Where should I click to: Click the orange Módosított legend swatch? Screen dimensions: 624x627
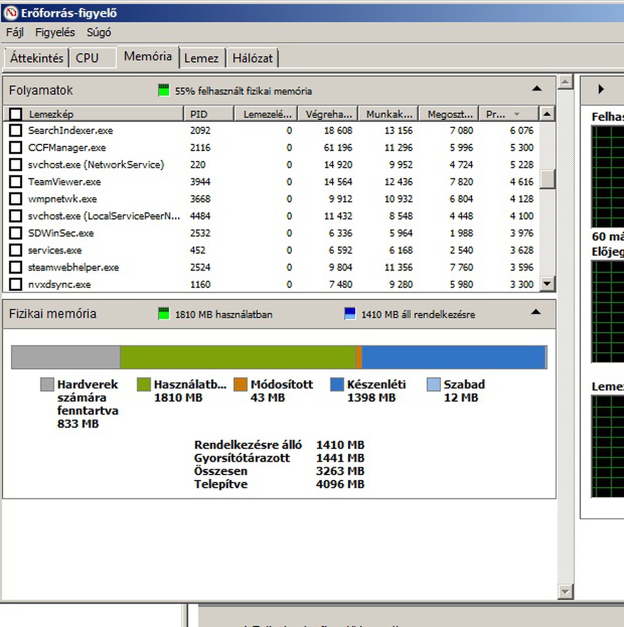(241, 385)
